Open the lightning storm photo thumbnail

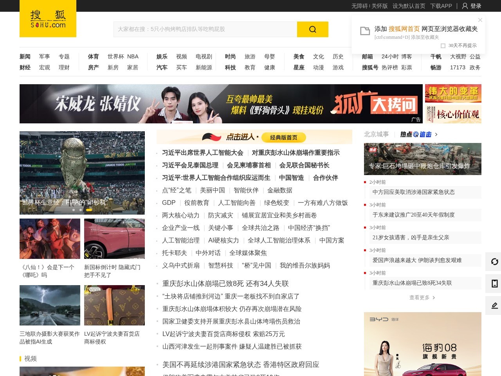[x=50, y=305]
